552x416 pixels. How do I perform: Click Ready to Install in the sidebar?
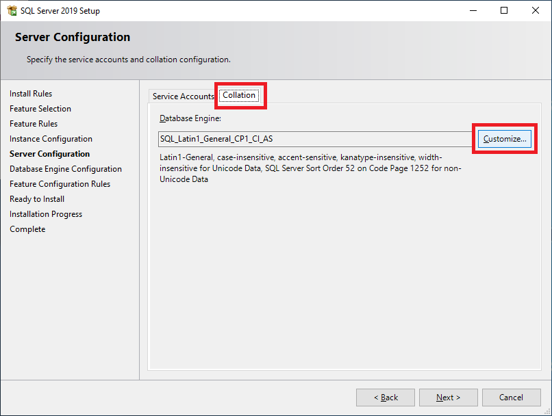37,199
